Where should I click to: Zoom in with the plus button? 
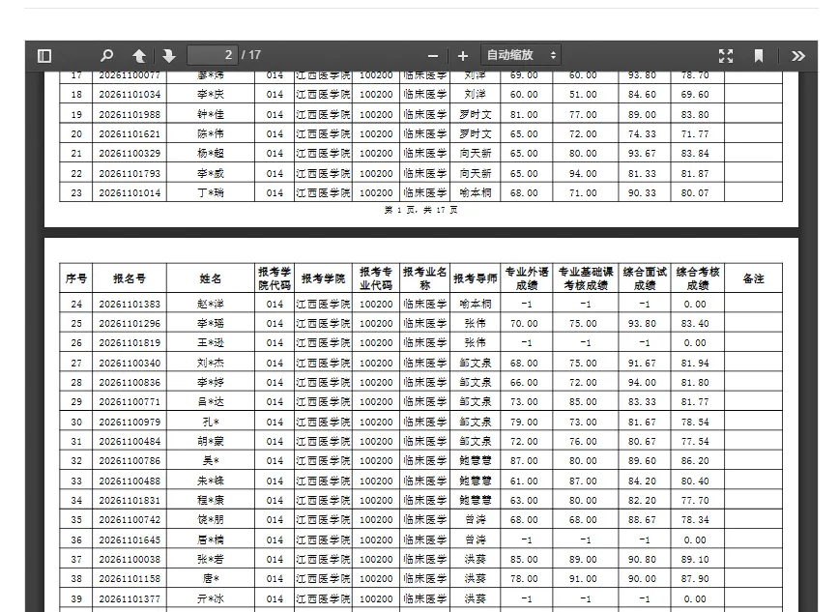coord(463,56)
